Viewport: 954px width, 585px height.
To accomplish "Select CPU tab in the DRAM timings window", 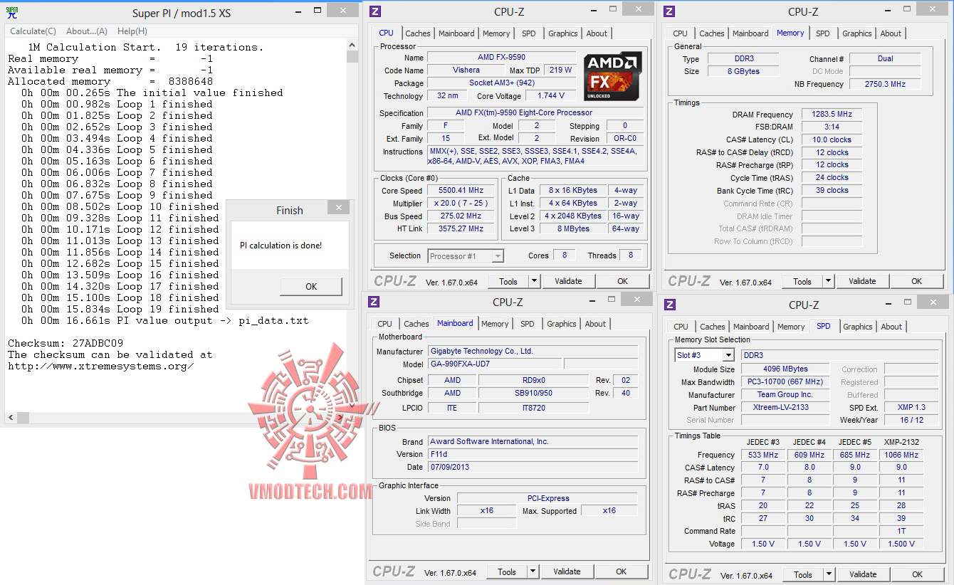I will [x=681, y=33].
